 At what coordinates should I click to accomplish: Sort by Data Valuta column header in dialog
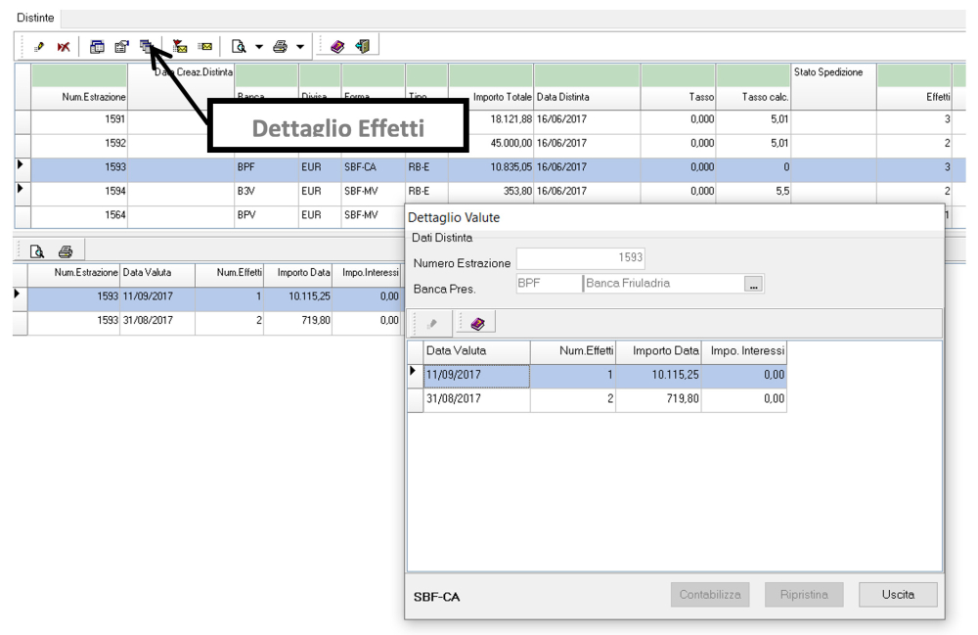pyautogui.click(x=475, y=350)
